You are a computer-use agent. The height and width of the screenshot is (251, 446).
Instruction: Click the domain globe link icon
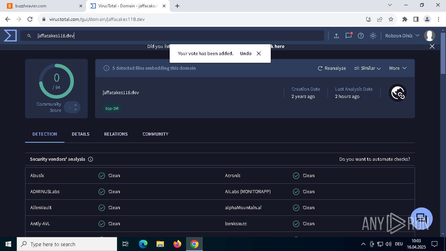[x=398, y=93]
